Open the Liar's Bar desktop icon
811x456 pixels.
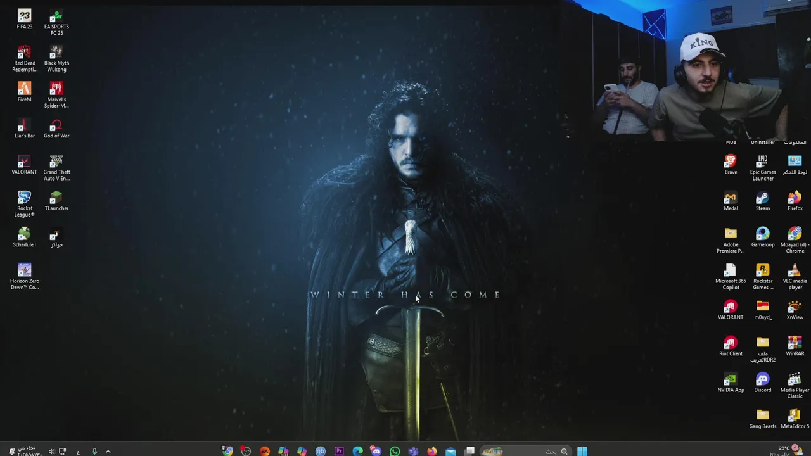[x=24, y=128]
